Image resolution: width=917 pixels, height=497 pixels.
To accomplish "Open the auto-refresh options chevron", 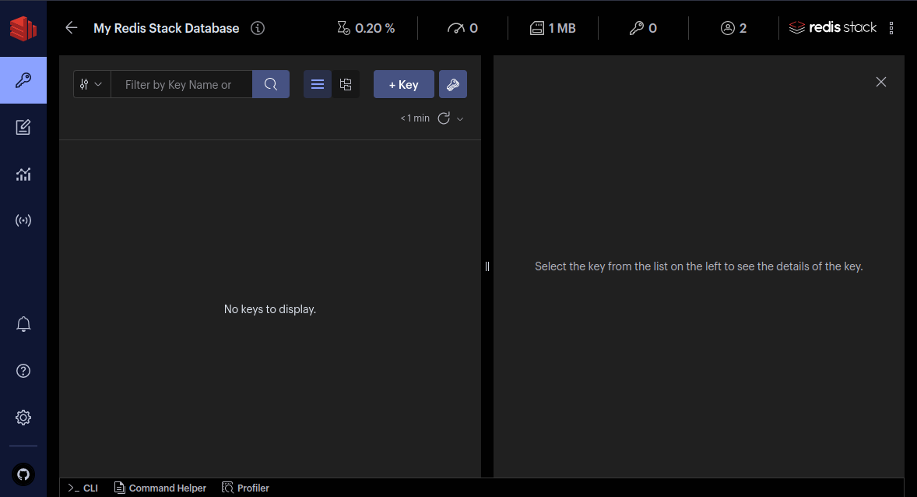I will pyautogui.click(x=460, y=119).
